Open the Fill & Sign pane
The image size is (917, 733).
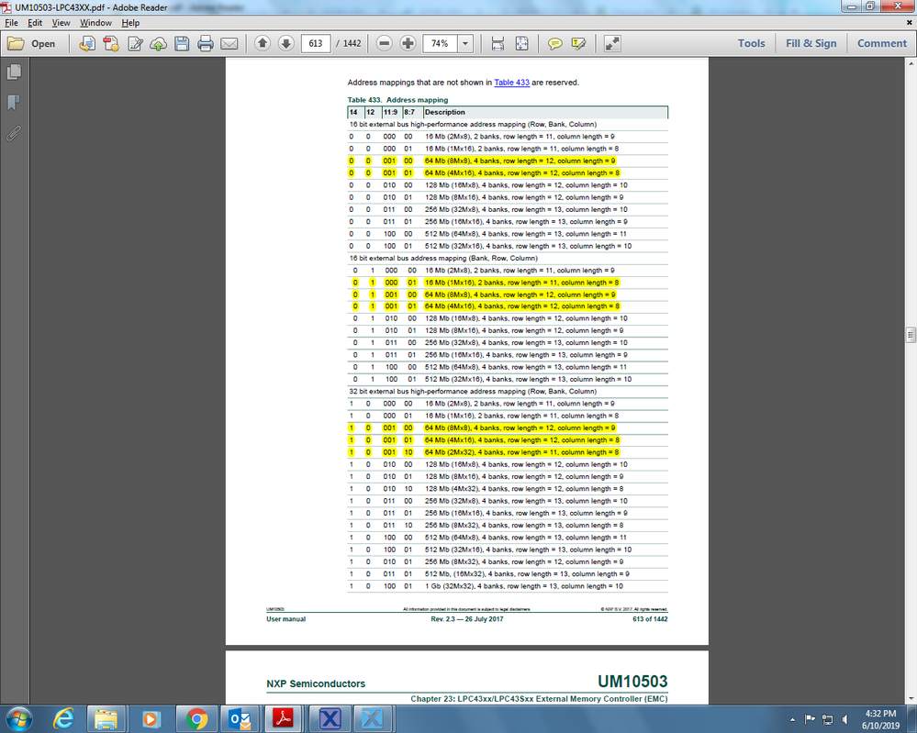(811, 43)
